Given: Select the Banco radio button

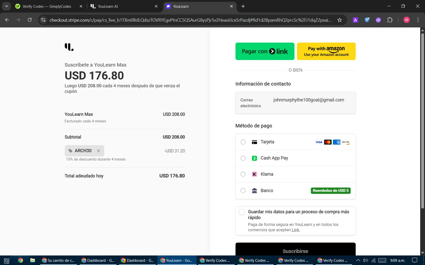Looking at the screenshot, I should 243,191.
